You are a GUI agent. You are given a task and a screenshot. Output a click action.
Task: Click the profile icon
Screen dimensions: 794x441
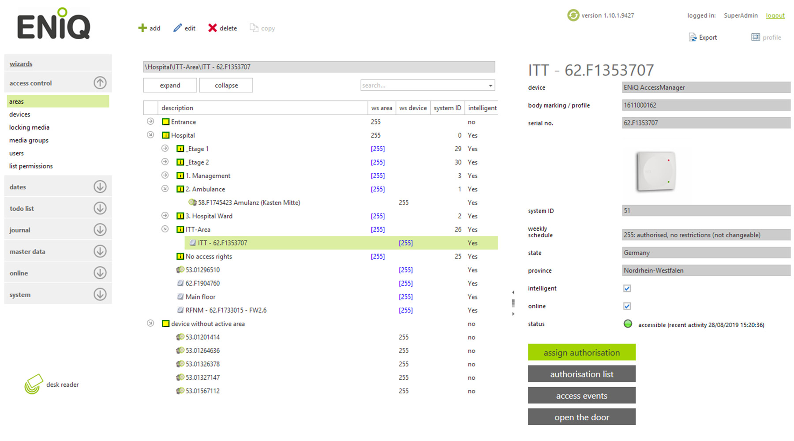756,37
